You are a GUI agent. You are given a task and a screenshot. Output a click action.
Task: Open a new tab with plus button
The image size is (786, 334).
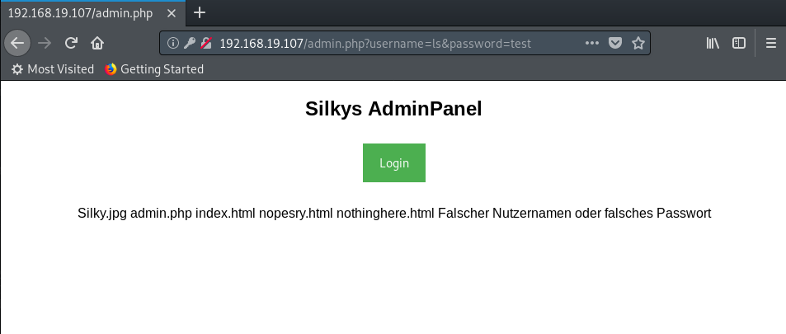click(199, 12)
